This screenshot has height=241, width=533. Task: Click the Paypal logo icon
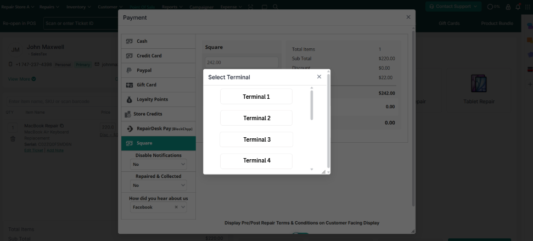[x=129, y=70]
